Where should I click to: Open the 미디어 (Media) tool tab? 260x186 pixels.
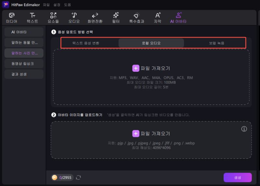(x=12, y=18)
